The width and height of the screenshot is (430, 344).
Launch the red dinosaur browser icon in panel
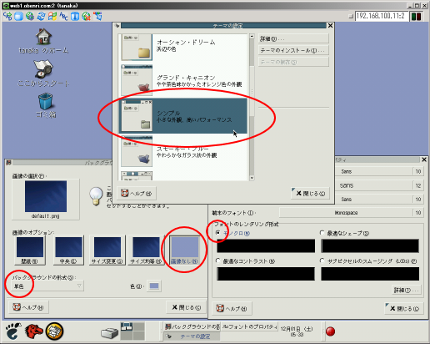34,331
